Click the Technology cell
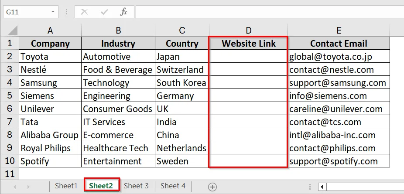 point(118,82)
